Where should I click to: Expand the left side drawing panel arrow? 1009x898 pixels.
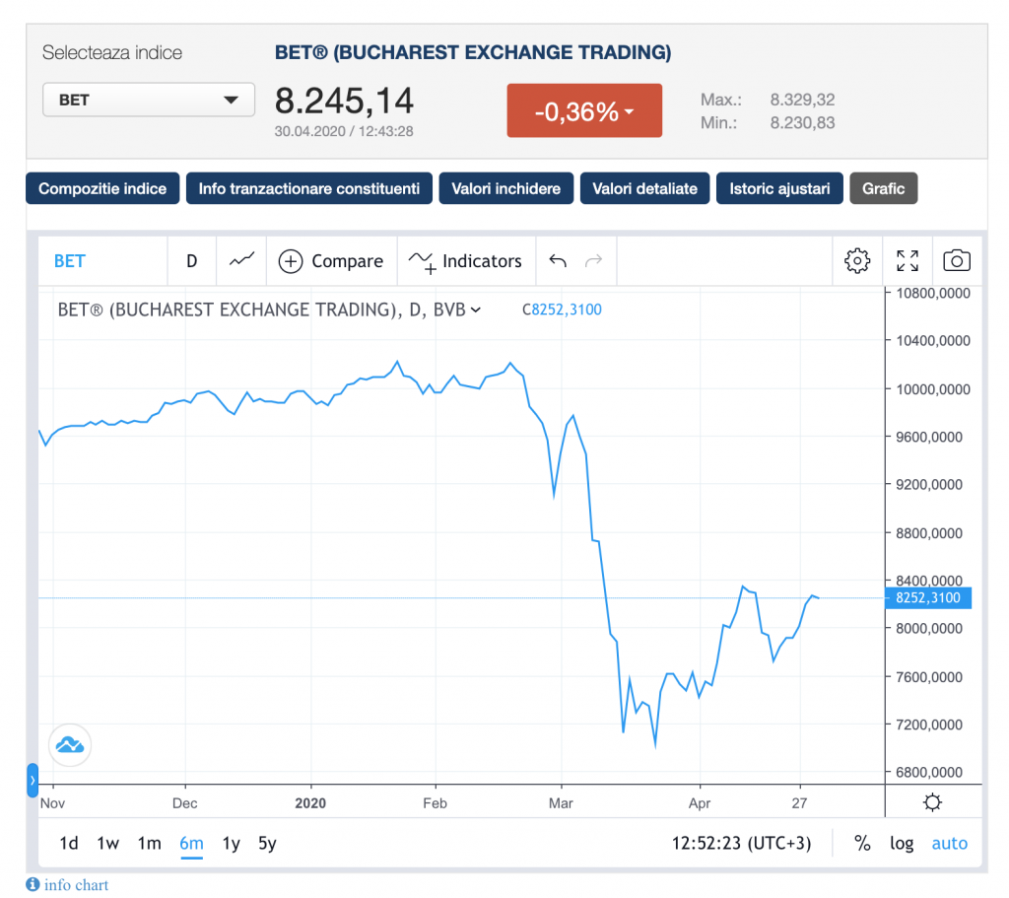pos(33,781)
